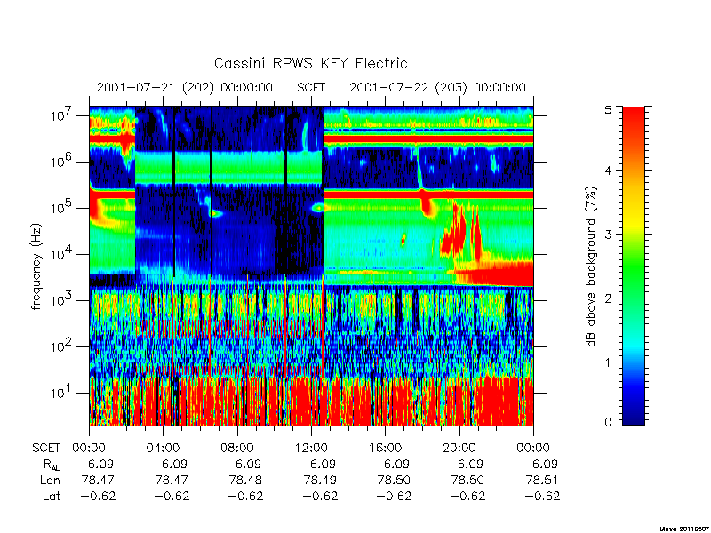Select the '2001-07-22 (203) 00:00:00' end date label

pyautogui.click(x=437, y=87)
